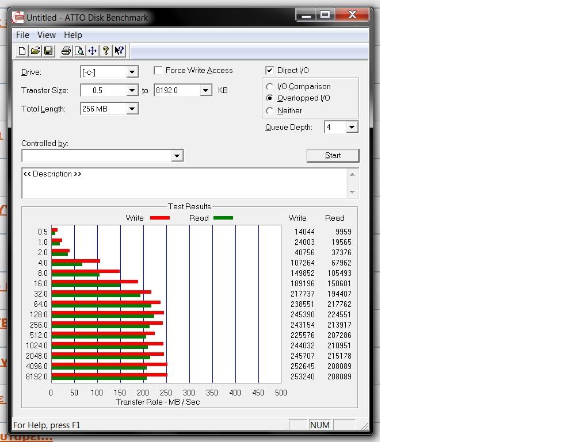The width and height of the screenshot is (580, 442).
Task: Choose the Neither radio option
Action: [269, 110]
